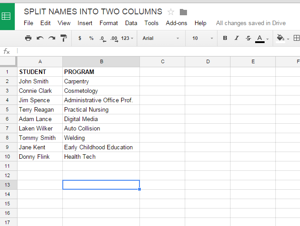Open the View menu

[64, 23]
